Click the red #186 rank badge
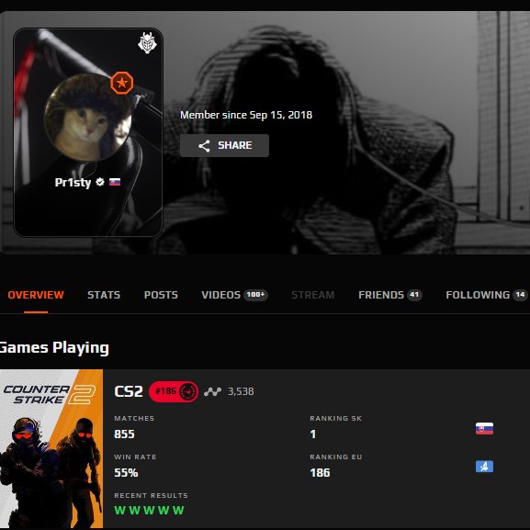This screenshot has width=530, height=530. tap(174, 391)
